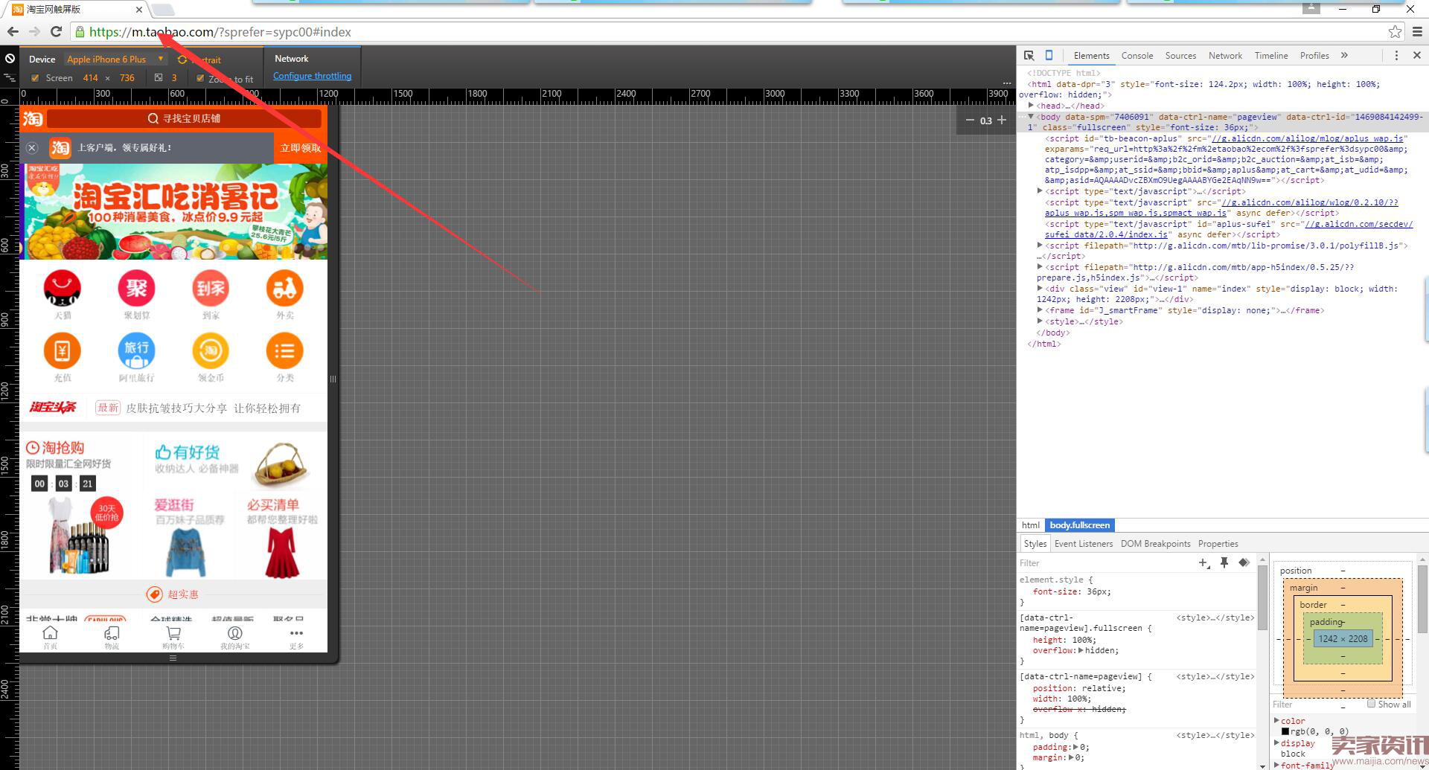Tap the 立即领取 claim button
Viewport: 1429px width, 770px height.
[x=301, y=148]
